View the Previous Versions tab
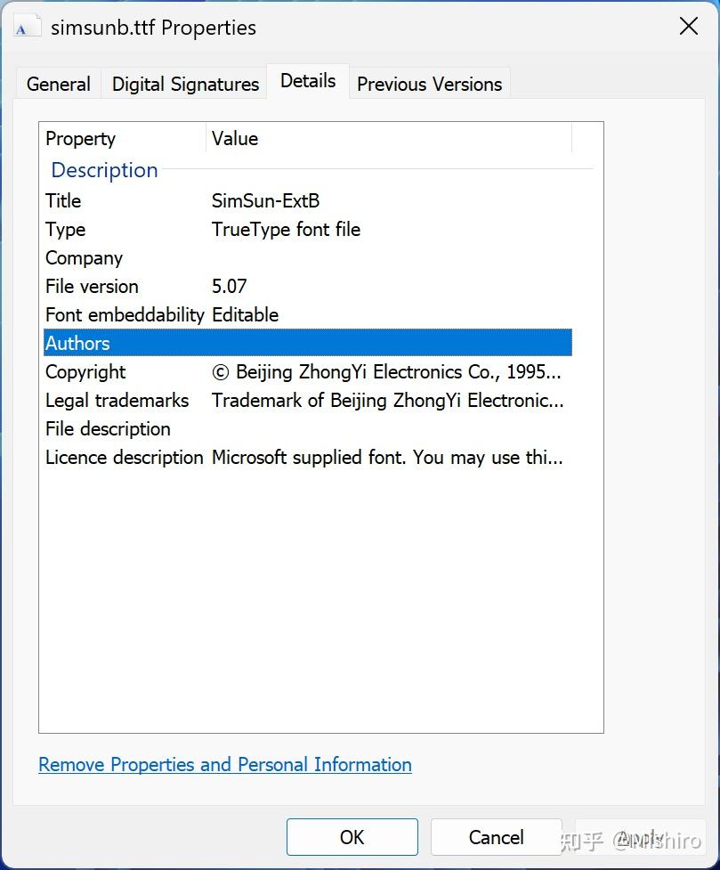Image resolution: width=720 pixels, height=870 pixels. click(429, 83)
